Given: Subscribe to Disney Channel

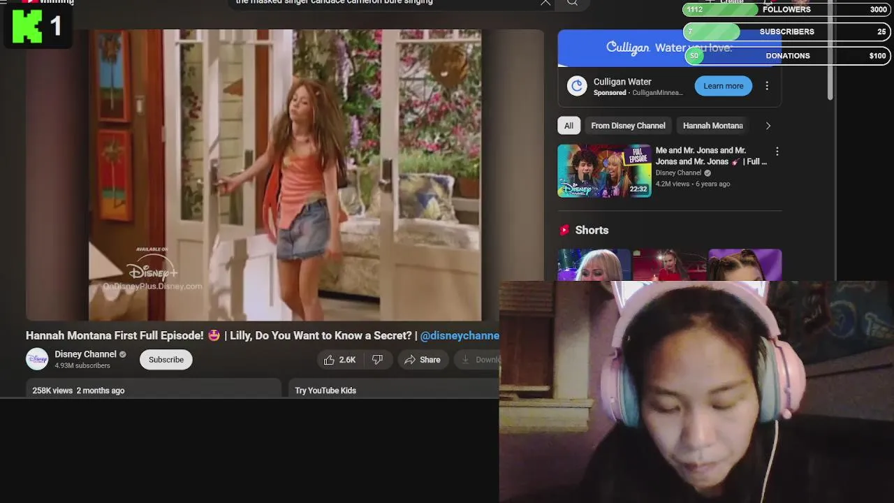Looking at the screenshot, I should pyautogui.click(x=166, y=360).
